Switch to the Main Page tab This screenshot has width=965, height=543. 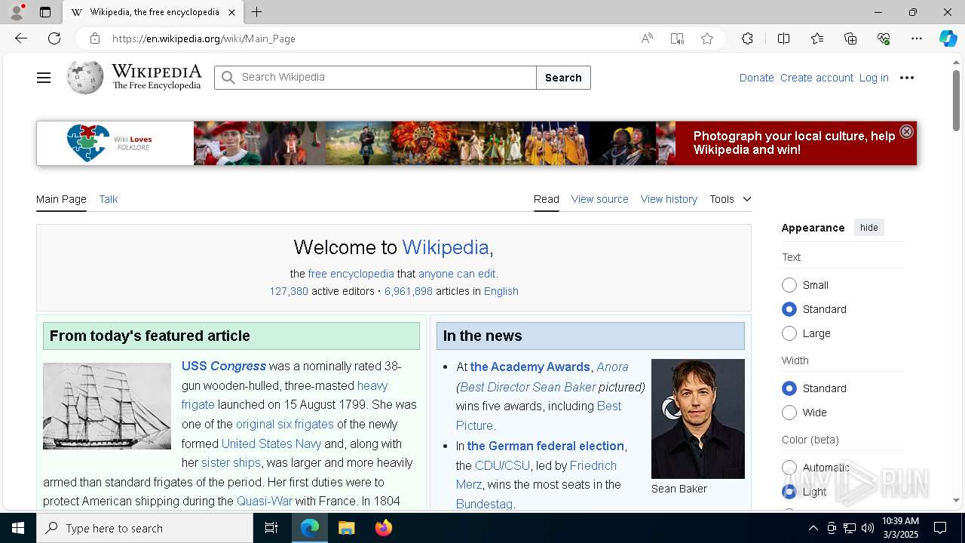[61, 199]
